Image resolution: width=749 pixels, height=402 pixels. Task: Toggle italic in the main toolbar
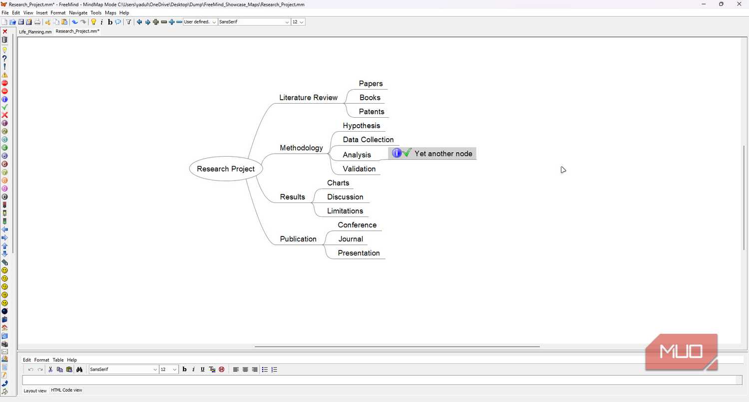click(102, 22)
